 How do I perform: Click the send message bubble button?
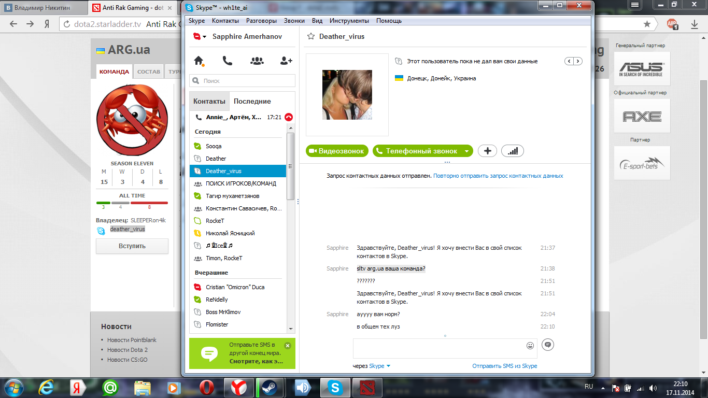[x=548, y=345]
